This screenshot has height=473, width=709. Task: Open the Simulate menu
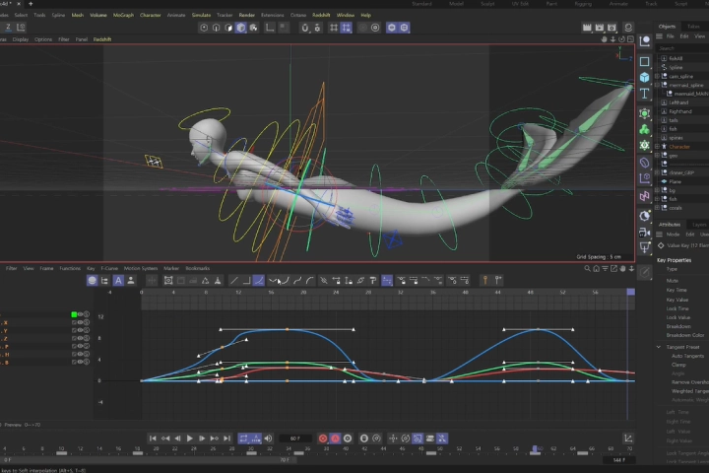(x=201, y=15)
